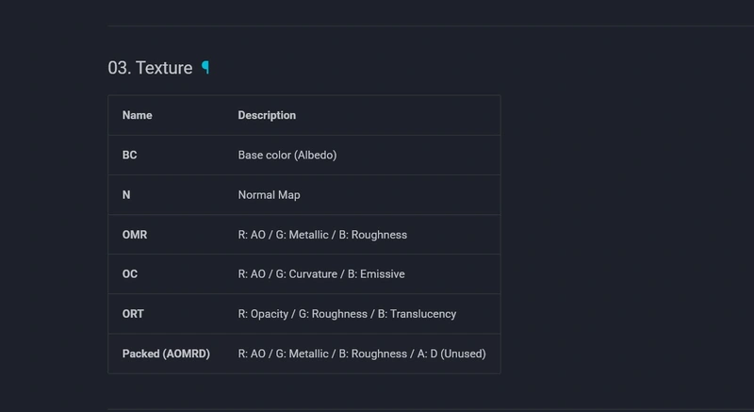Select the Opacity / Roughness / Translucency description
This screenshot has height=412, width=754.
coord(347,314)
